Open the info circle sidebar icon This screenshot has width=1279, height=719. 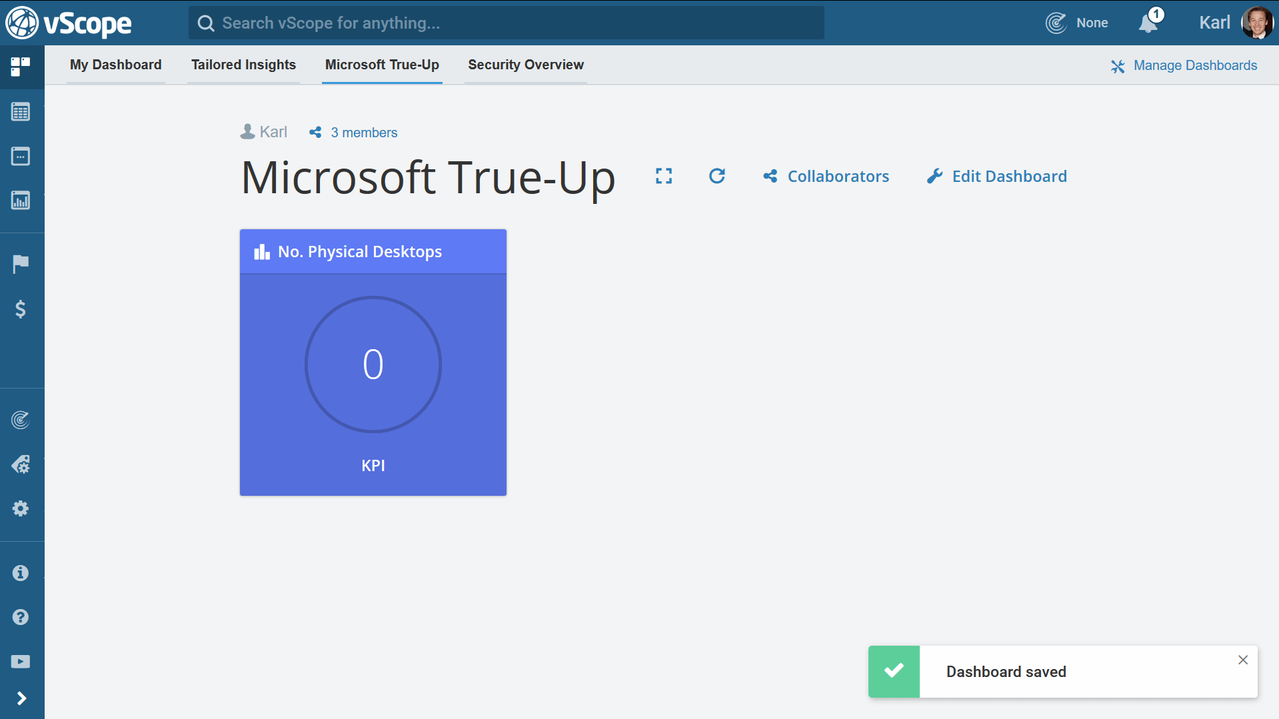click(21, 573)
